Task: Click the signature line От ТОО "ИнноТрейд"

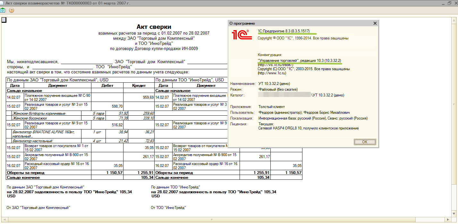Action: [x=168, y=208]
